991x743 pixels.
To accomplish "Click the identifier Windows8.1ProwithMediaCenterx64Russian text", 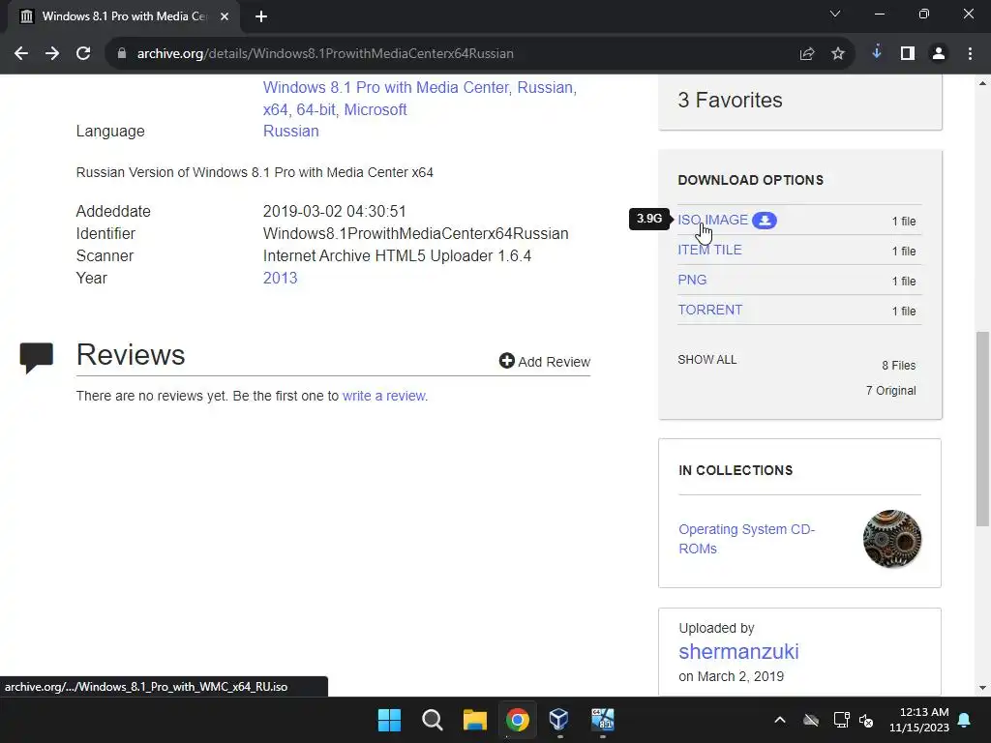I will pyautogui.click(x=416, y=234).
